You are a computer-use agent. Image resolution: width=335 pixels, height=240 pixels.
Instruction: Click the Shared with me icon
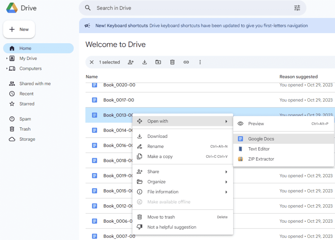coord(12,83)
